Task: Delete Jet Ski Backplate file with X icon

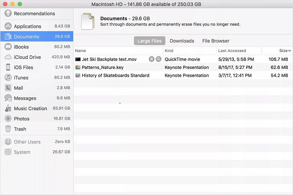Action: pos(151,59)
